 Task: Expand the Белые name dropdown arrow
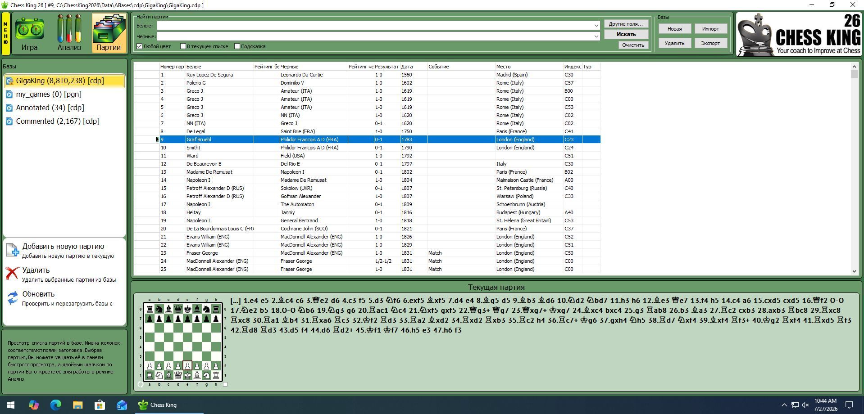coord(596,26)
